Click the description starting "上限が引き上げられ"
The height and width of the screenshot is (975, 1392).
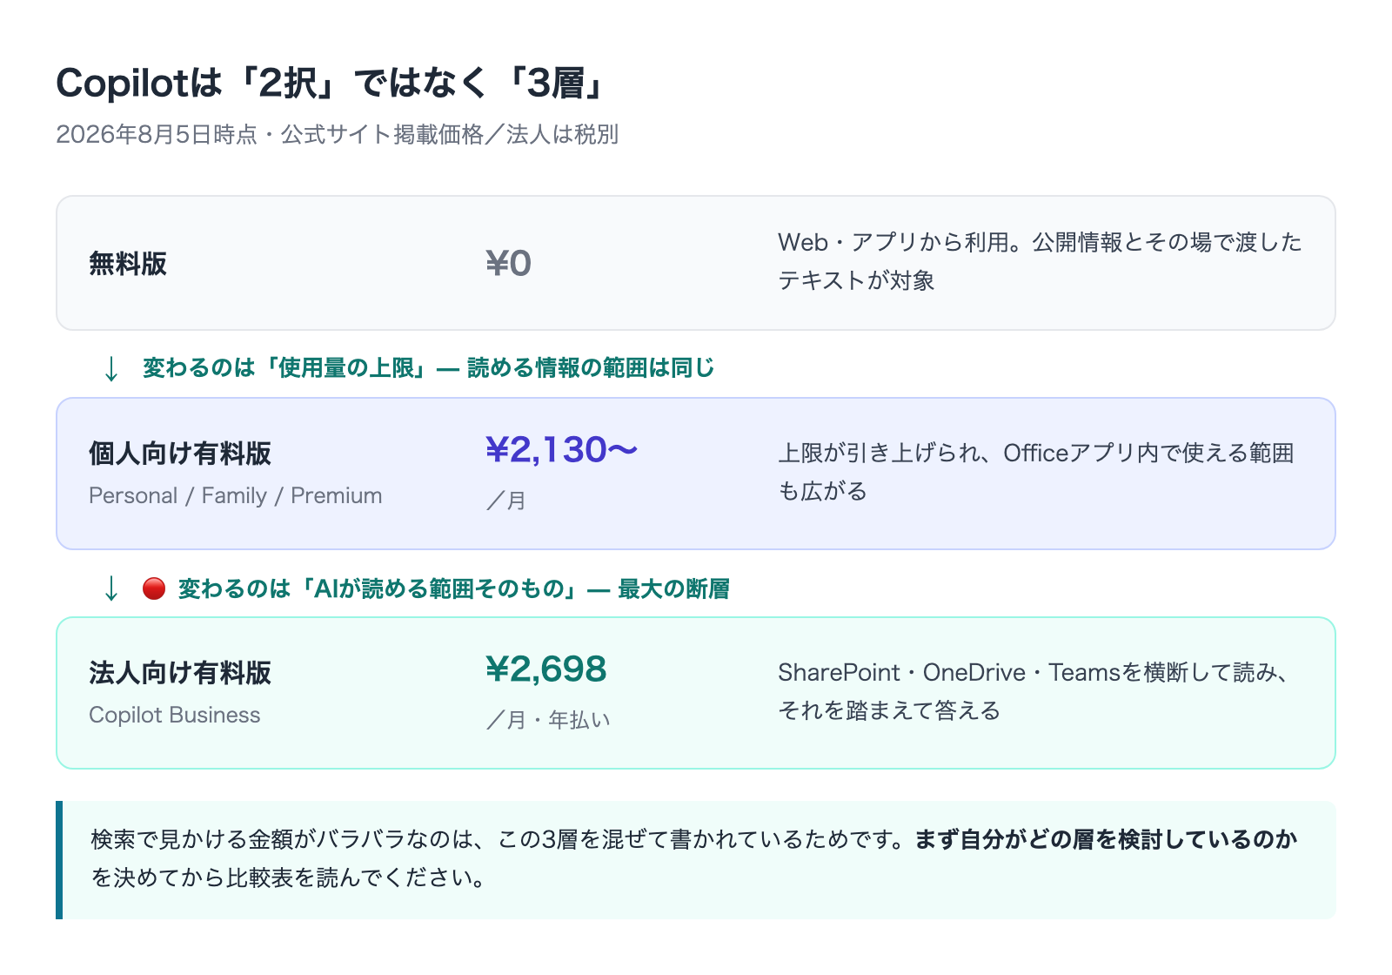(1036, 472)
